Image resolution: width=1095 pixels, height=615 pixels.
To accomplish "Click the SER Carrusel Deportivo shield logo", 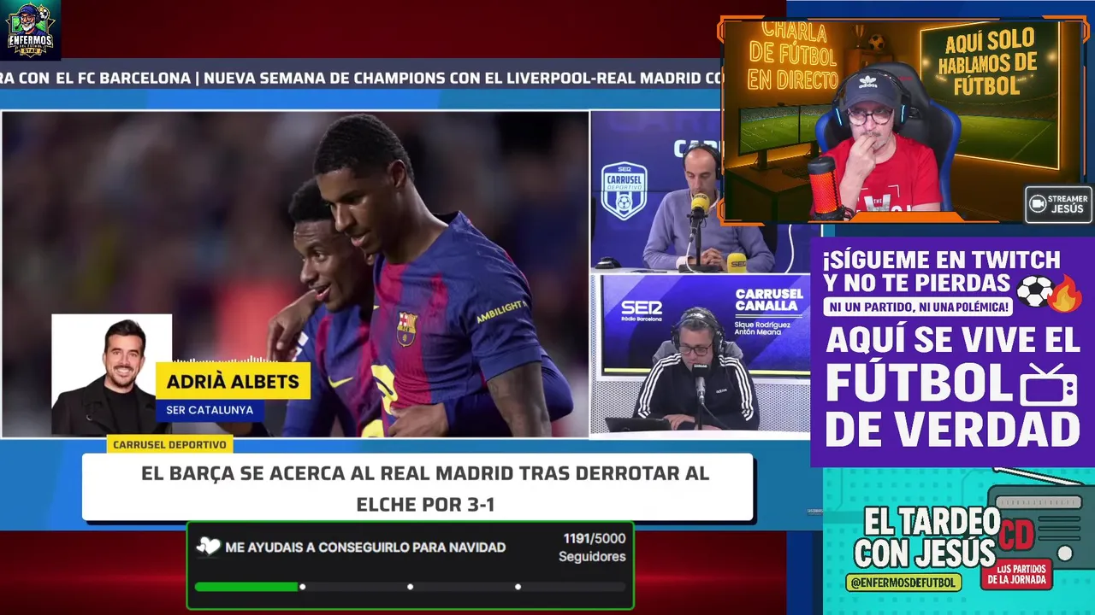I will (624, 191).
